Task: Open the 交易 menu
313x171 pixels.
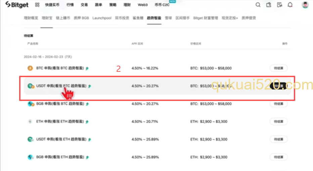Action: pyautogui.click(x=84, y=5)
